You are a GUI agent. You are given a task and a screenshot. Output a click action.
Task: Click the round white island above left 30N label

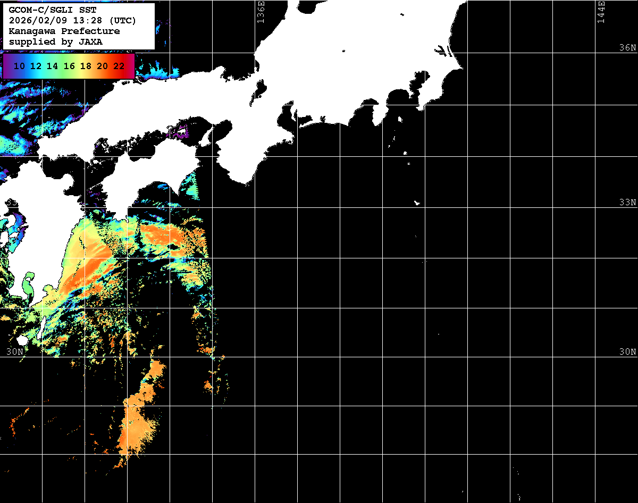pos(22,340)
